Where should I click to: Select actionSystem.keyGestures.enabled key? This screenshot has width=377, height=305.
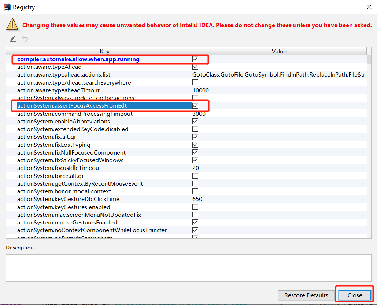tap(64, 207)
